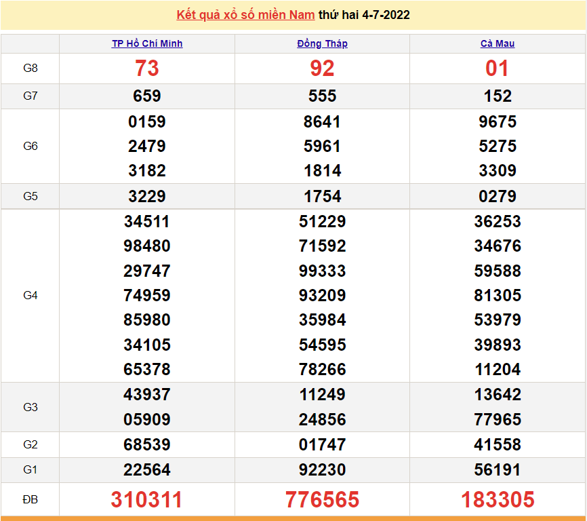The image size is (587, 521).
Task: Click the G1 number 56191
Action: point(498,470)
